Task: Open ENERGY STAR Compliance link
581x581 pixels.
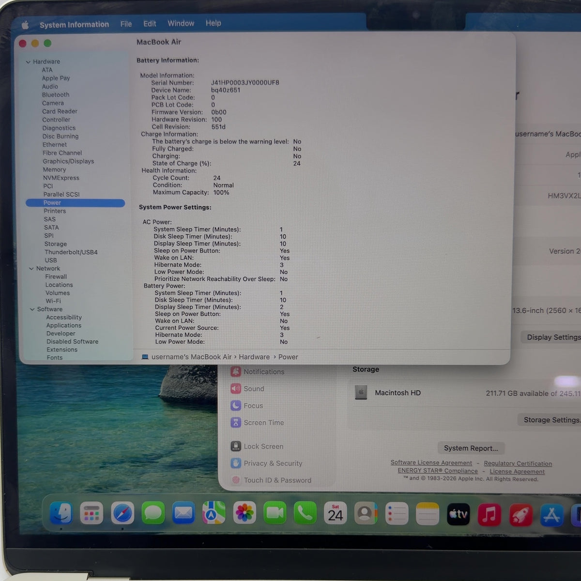Action: pyautogui.click(x=438, y=471)
